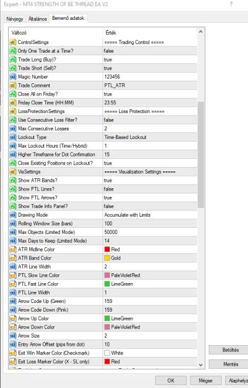This screenshot has height=388, width=248.
Task: Click the ATR Band Color icon
Action: click(13, 258)
